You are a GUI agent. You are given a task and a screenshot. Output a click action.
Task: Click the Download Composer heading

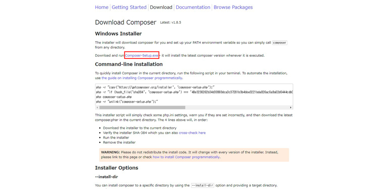[125, 22]
